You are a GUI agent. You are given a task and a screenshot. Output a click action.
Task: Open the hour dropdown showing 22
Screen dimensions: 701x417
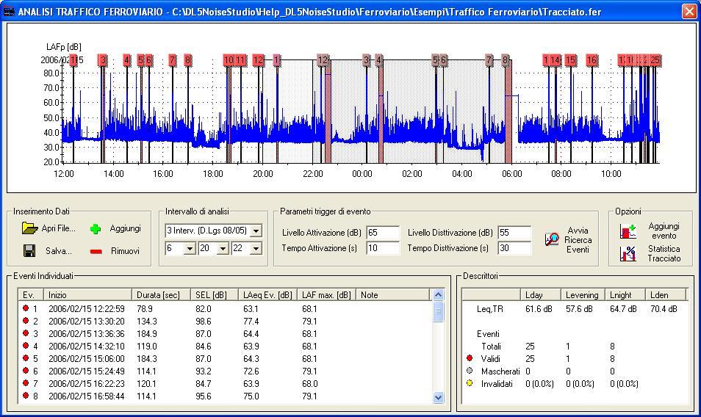pyautogui.click(x=256, y=248)
